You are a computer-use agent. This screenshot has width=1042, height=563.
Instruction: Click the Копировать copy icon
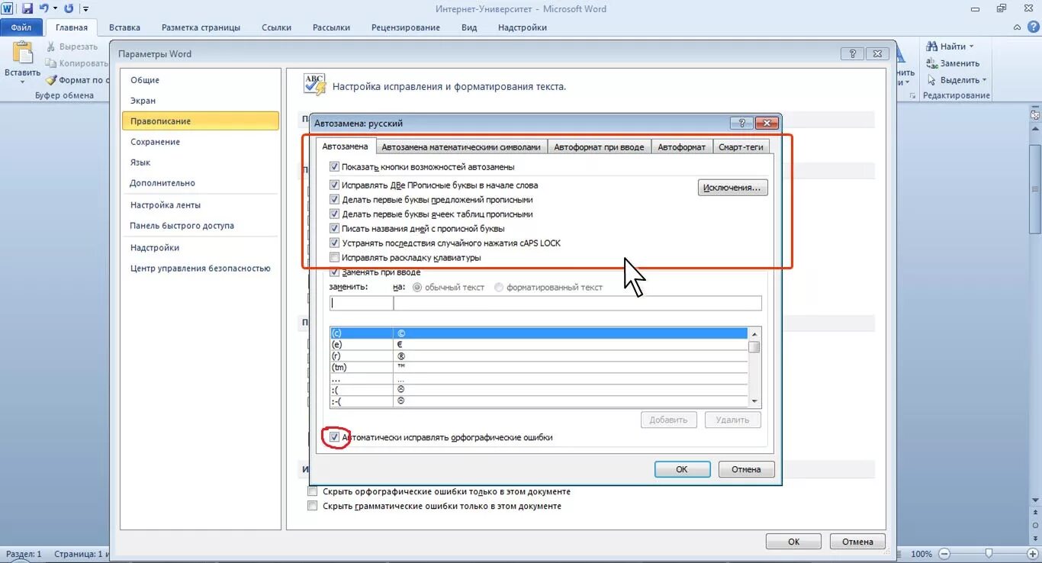tap(52, 63)
